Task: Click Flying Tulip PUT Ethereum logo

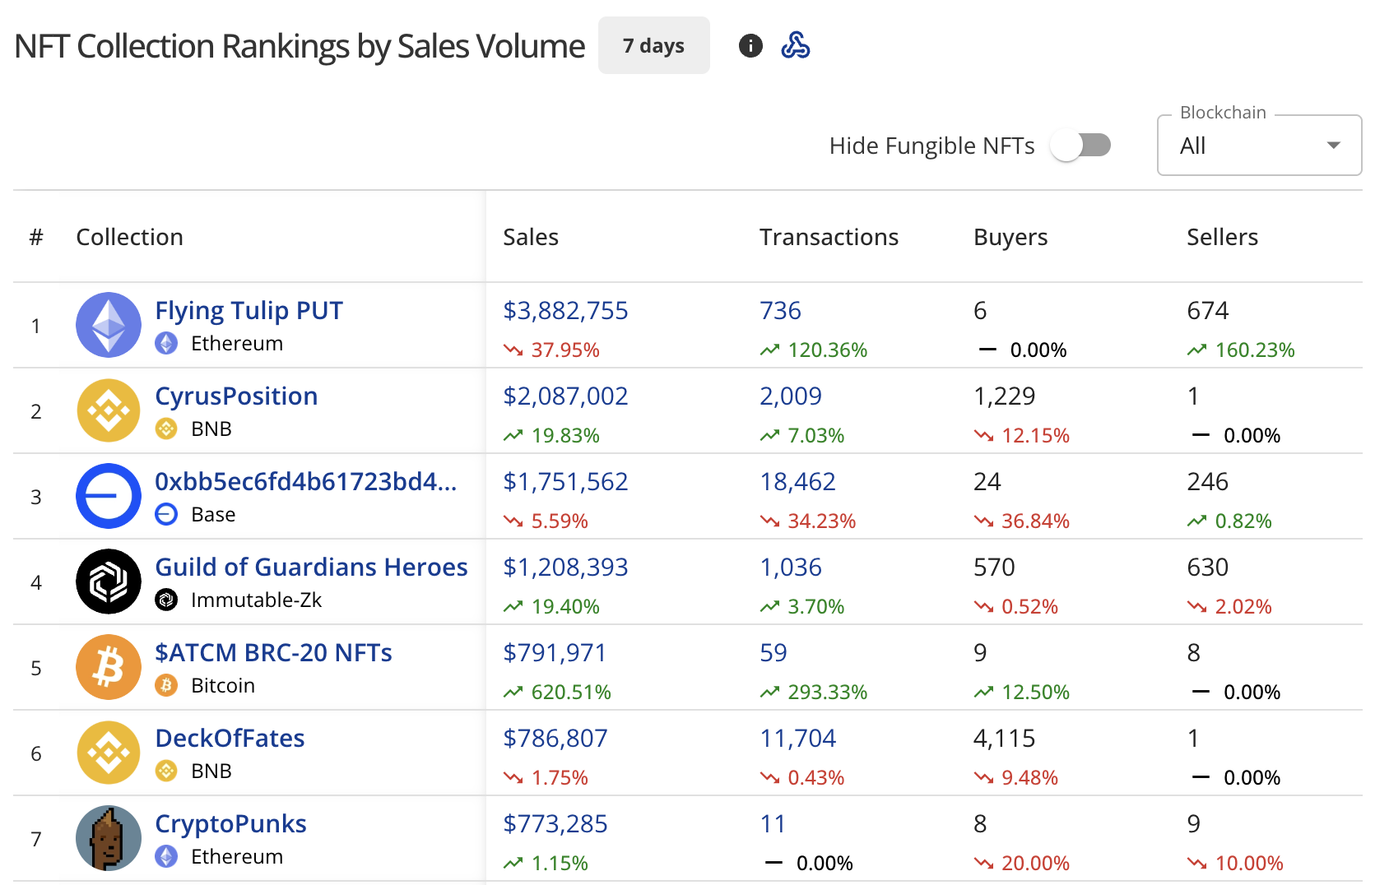Action: point(109,325)
